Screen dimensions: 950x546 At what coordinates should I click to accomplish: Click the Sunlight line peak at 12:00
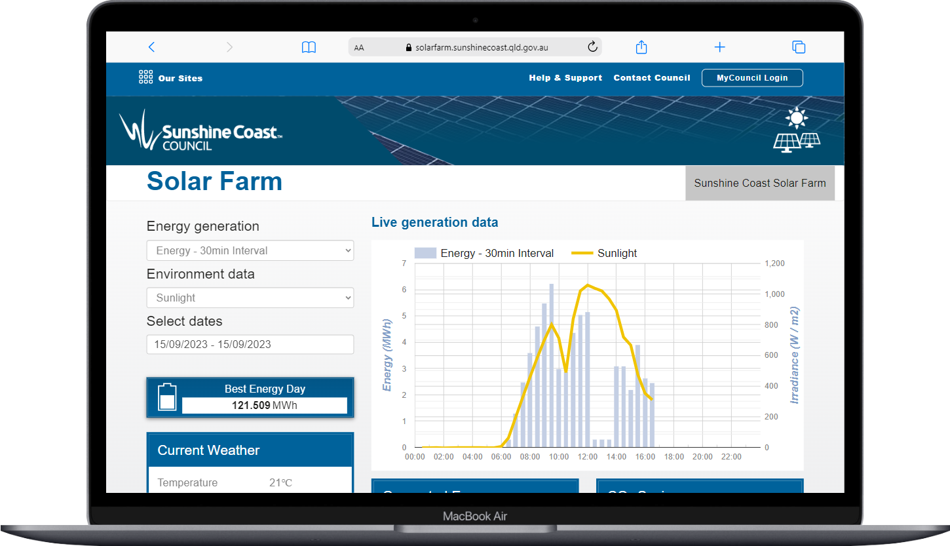588,284
